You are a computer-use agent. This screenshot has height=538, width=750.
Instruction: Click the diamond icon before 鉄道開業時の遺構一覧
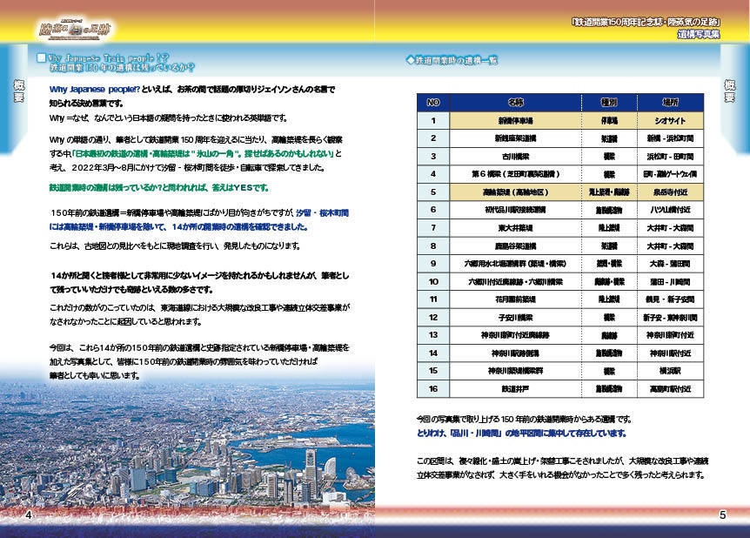(x=411, y=58)
